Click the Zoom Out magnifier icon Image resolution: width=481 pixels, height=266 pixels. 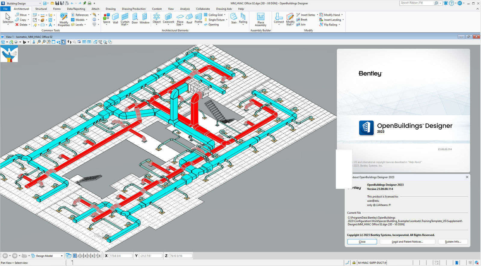tap(44, 42)
